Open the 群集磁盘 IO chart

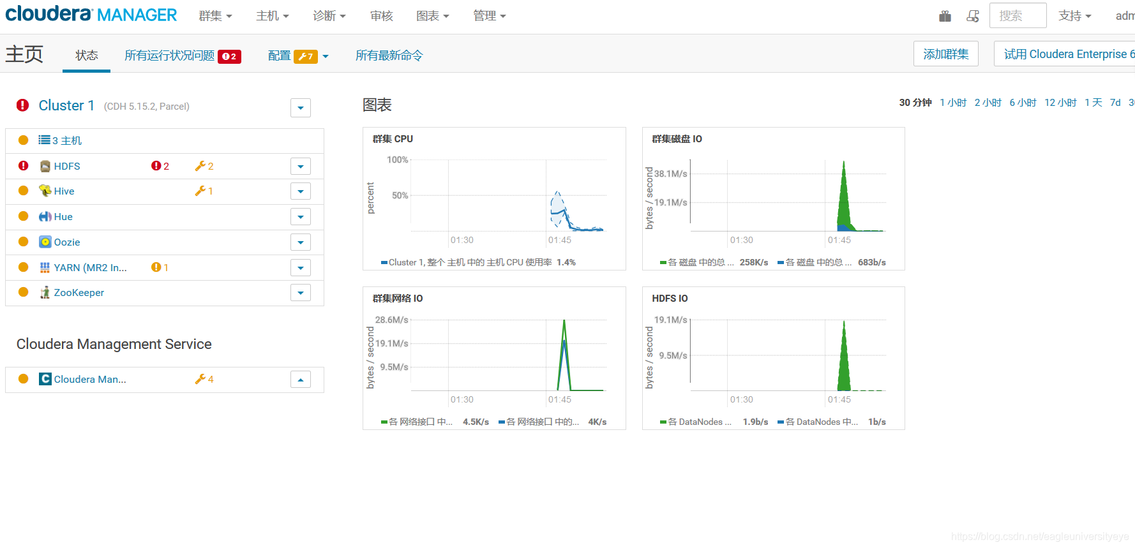point(774,198)
